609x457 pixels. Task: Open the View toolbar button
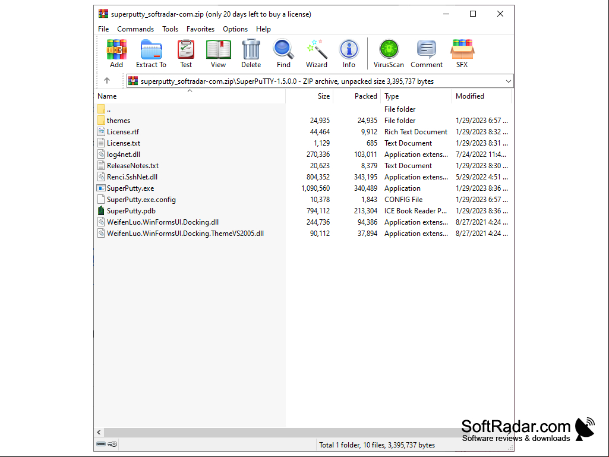pyautogui.click(x=218, y=53)
